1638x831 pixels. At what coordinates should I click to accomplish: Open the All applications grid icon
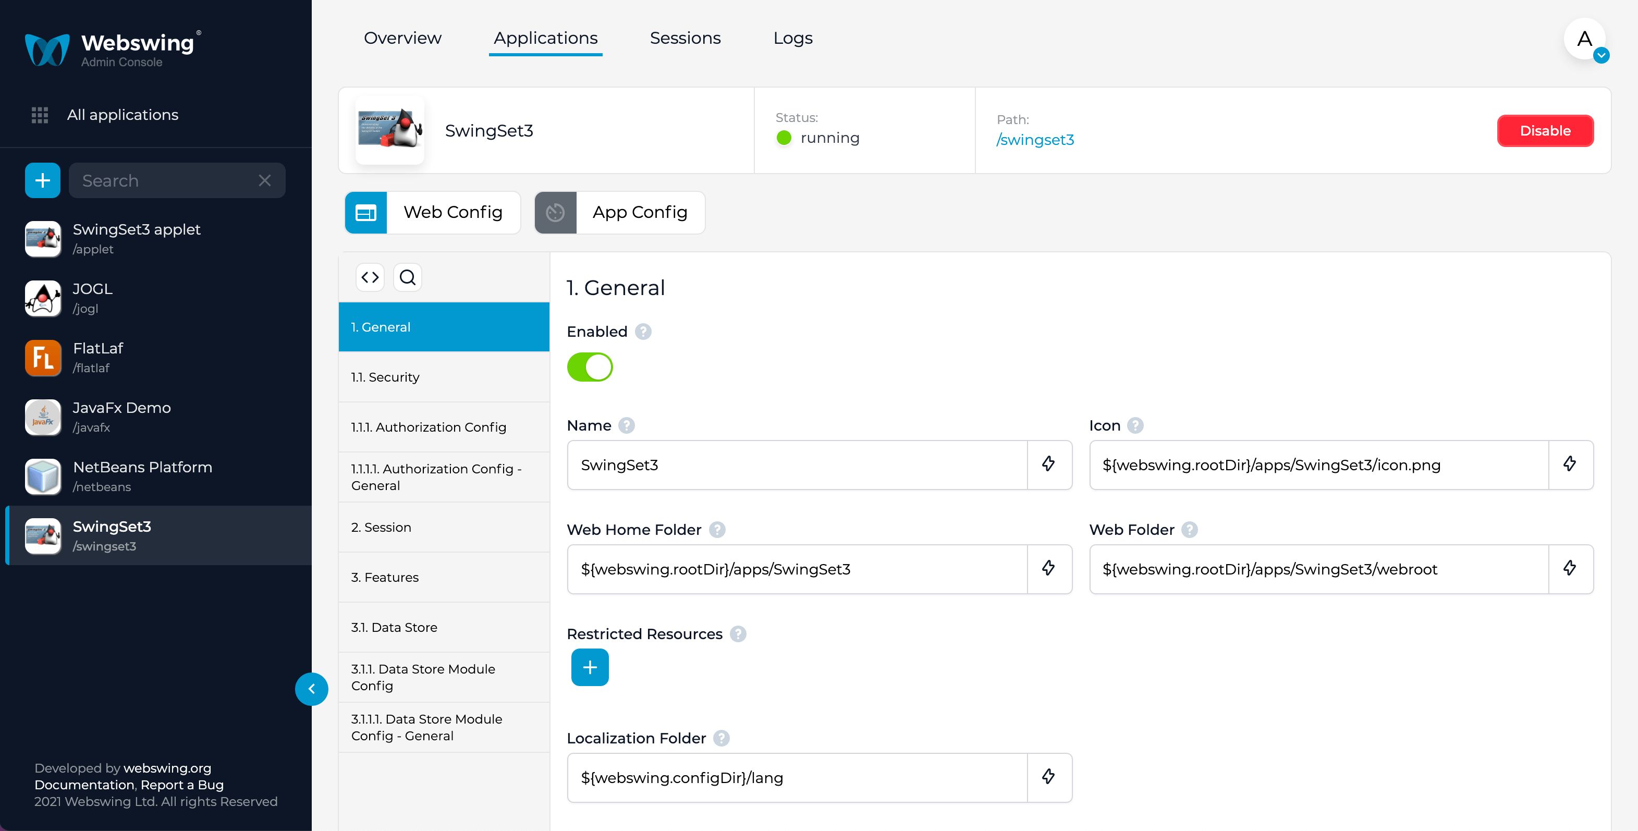tap(40, 115)
